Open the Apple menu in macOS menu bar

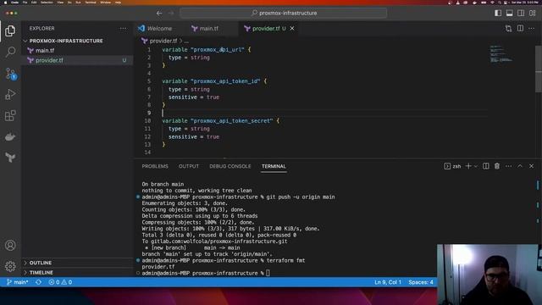5,3
